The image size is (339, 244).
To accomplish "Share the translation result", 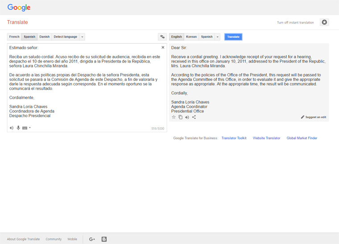I will click(194, 117).
